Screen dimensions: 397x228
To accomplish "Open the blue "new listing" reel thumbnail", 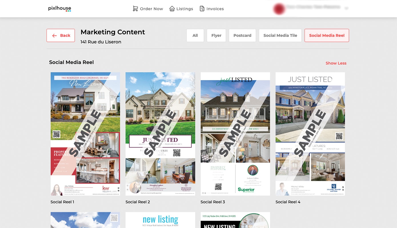I will pyautogui.click(x=160, y=220).
